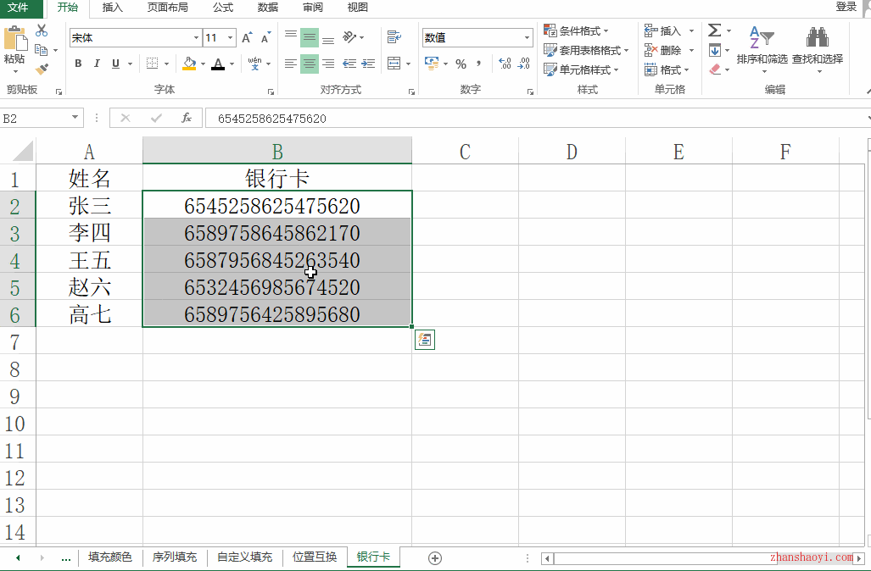
Task: Open the 文件 file tab
Action: (19, 8)
